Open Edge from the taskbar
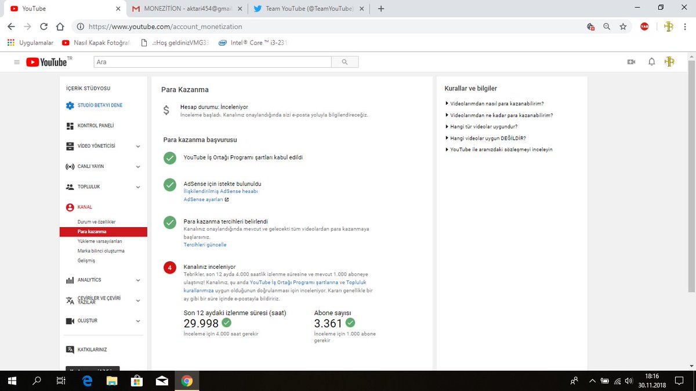 (88, 381)
